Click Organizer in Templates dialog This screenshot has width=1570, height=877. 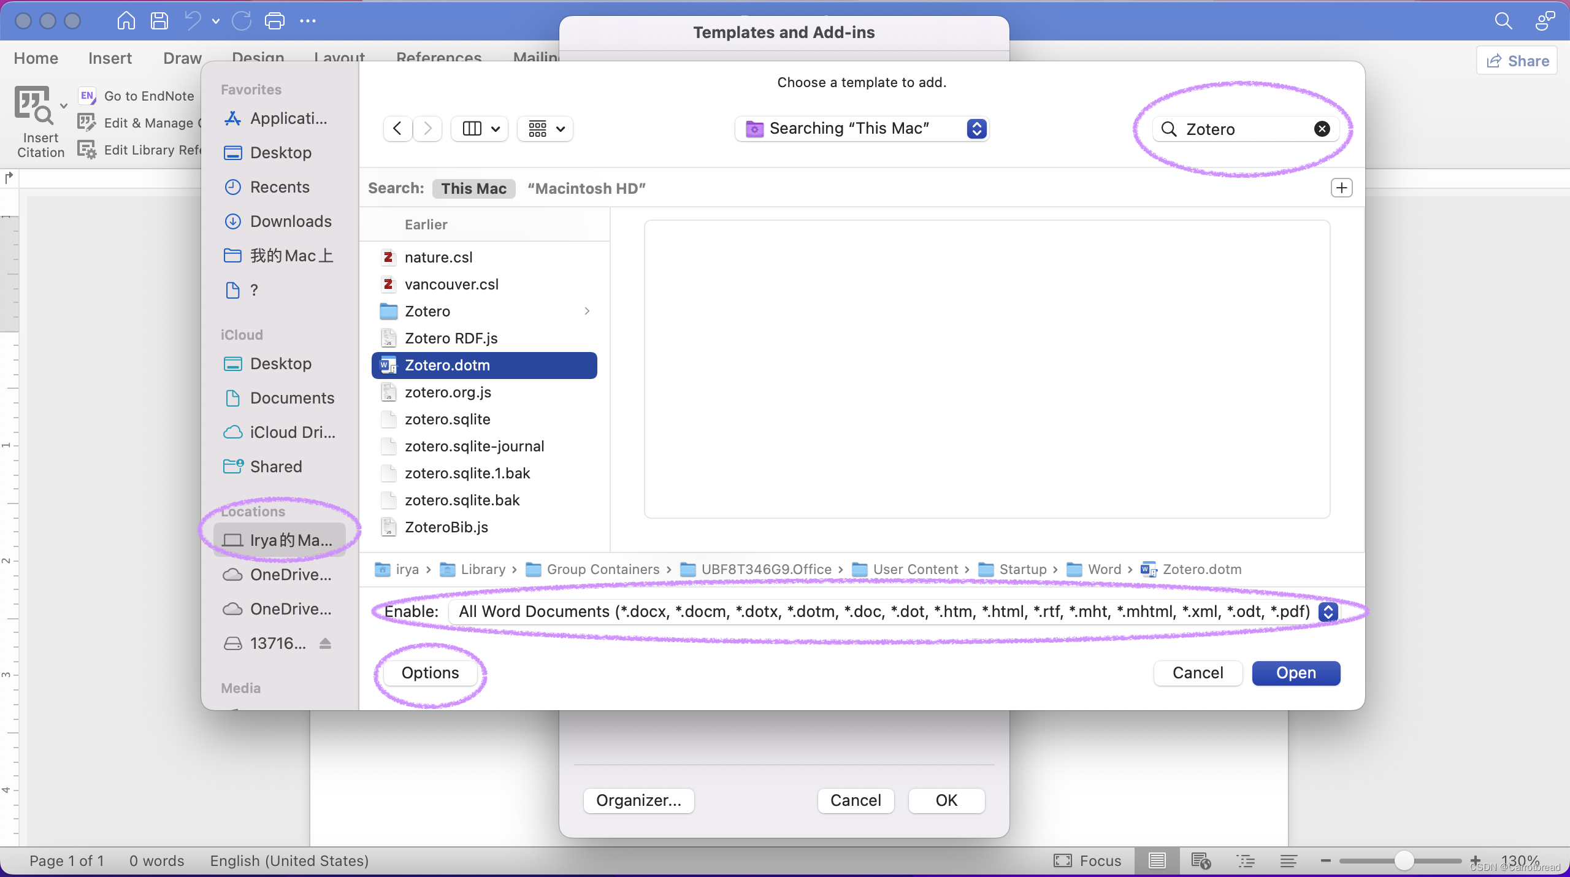tap(638, 800)
